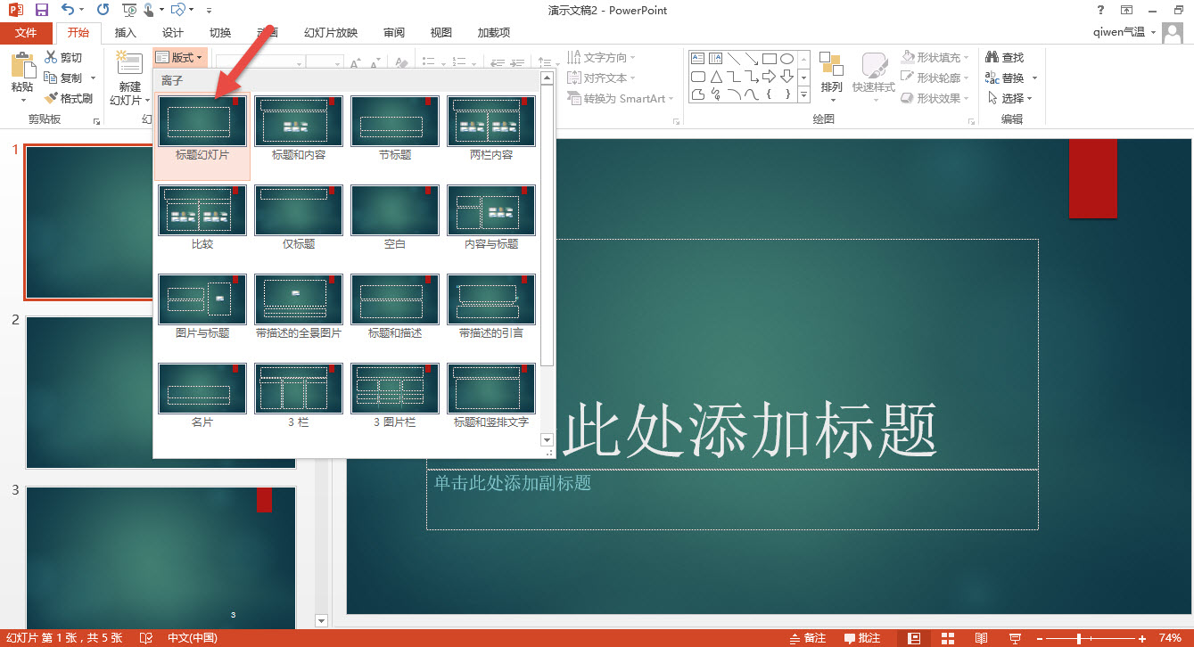This screenshot has height=647, width=1194.
Task: Start slideshow from the beginning via Quick Access toolbar
Action: (128, 10)
